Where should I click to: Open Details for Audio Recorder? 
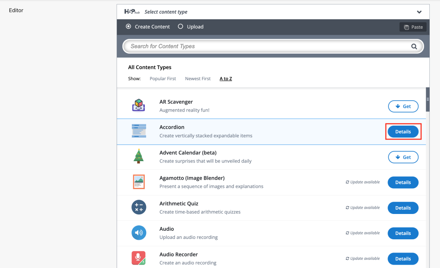[403, 259]
